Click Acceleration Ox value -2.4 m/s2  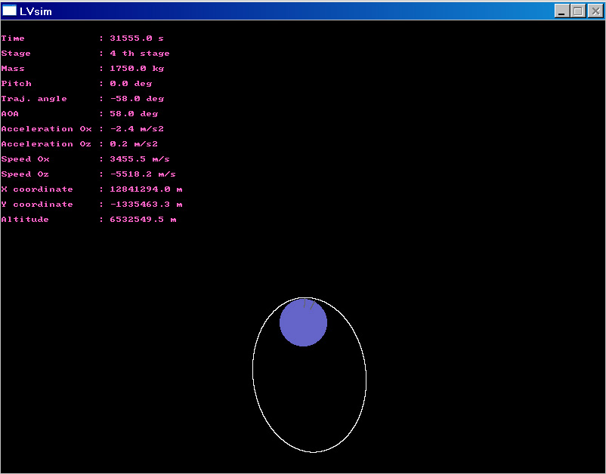coord(137,128)
